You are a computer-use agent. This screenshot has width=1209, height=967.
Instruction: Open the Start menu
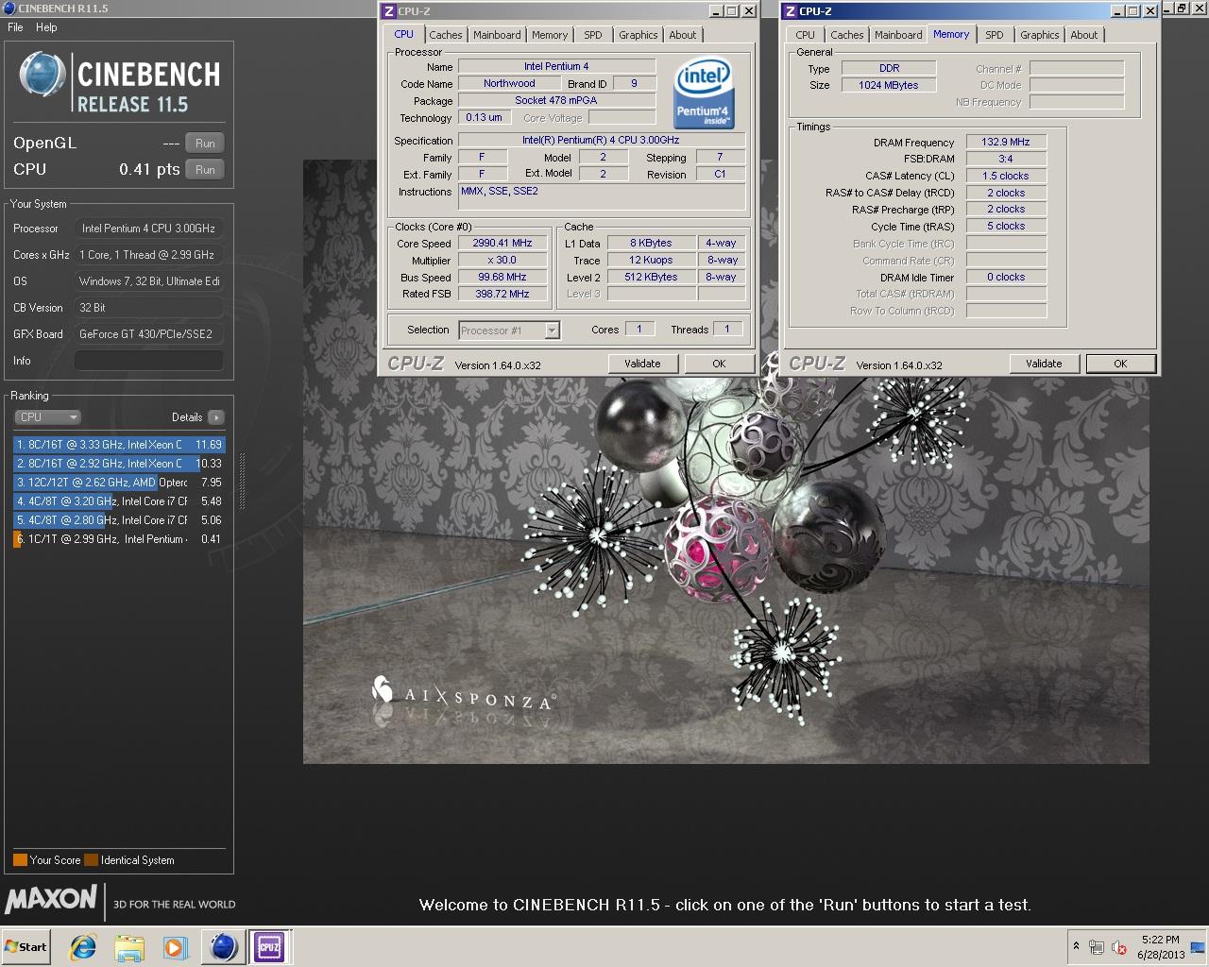(x=26, y=946)
